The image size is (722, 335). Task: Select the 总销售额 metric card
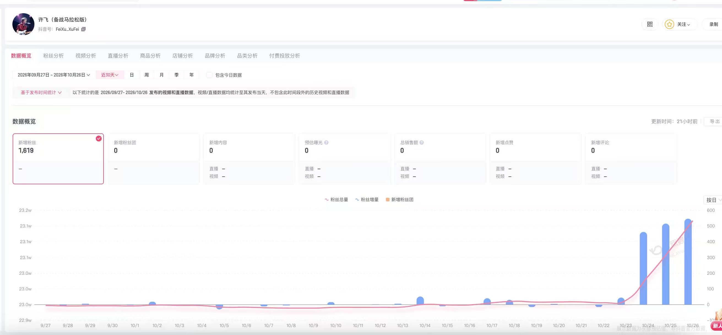point(440,159)
